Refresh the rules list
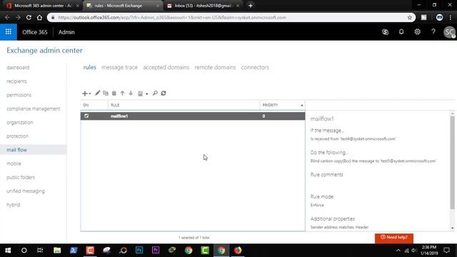This screenshot has height=257, width=457. pyautogui.click(x=164, y=94)
